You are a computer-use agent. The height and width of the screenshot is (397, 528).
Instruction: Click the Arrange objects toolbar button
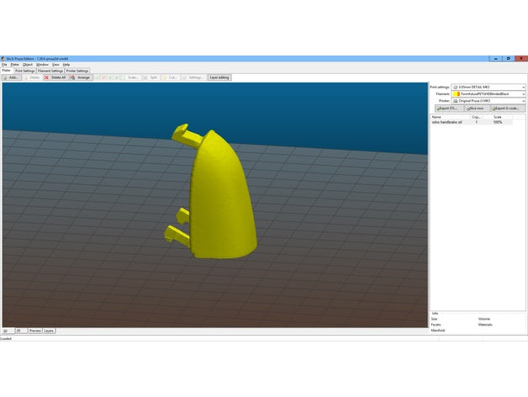[x=81, y=77]
